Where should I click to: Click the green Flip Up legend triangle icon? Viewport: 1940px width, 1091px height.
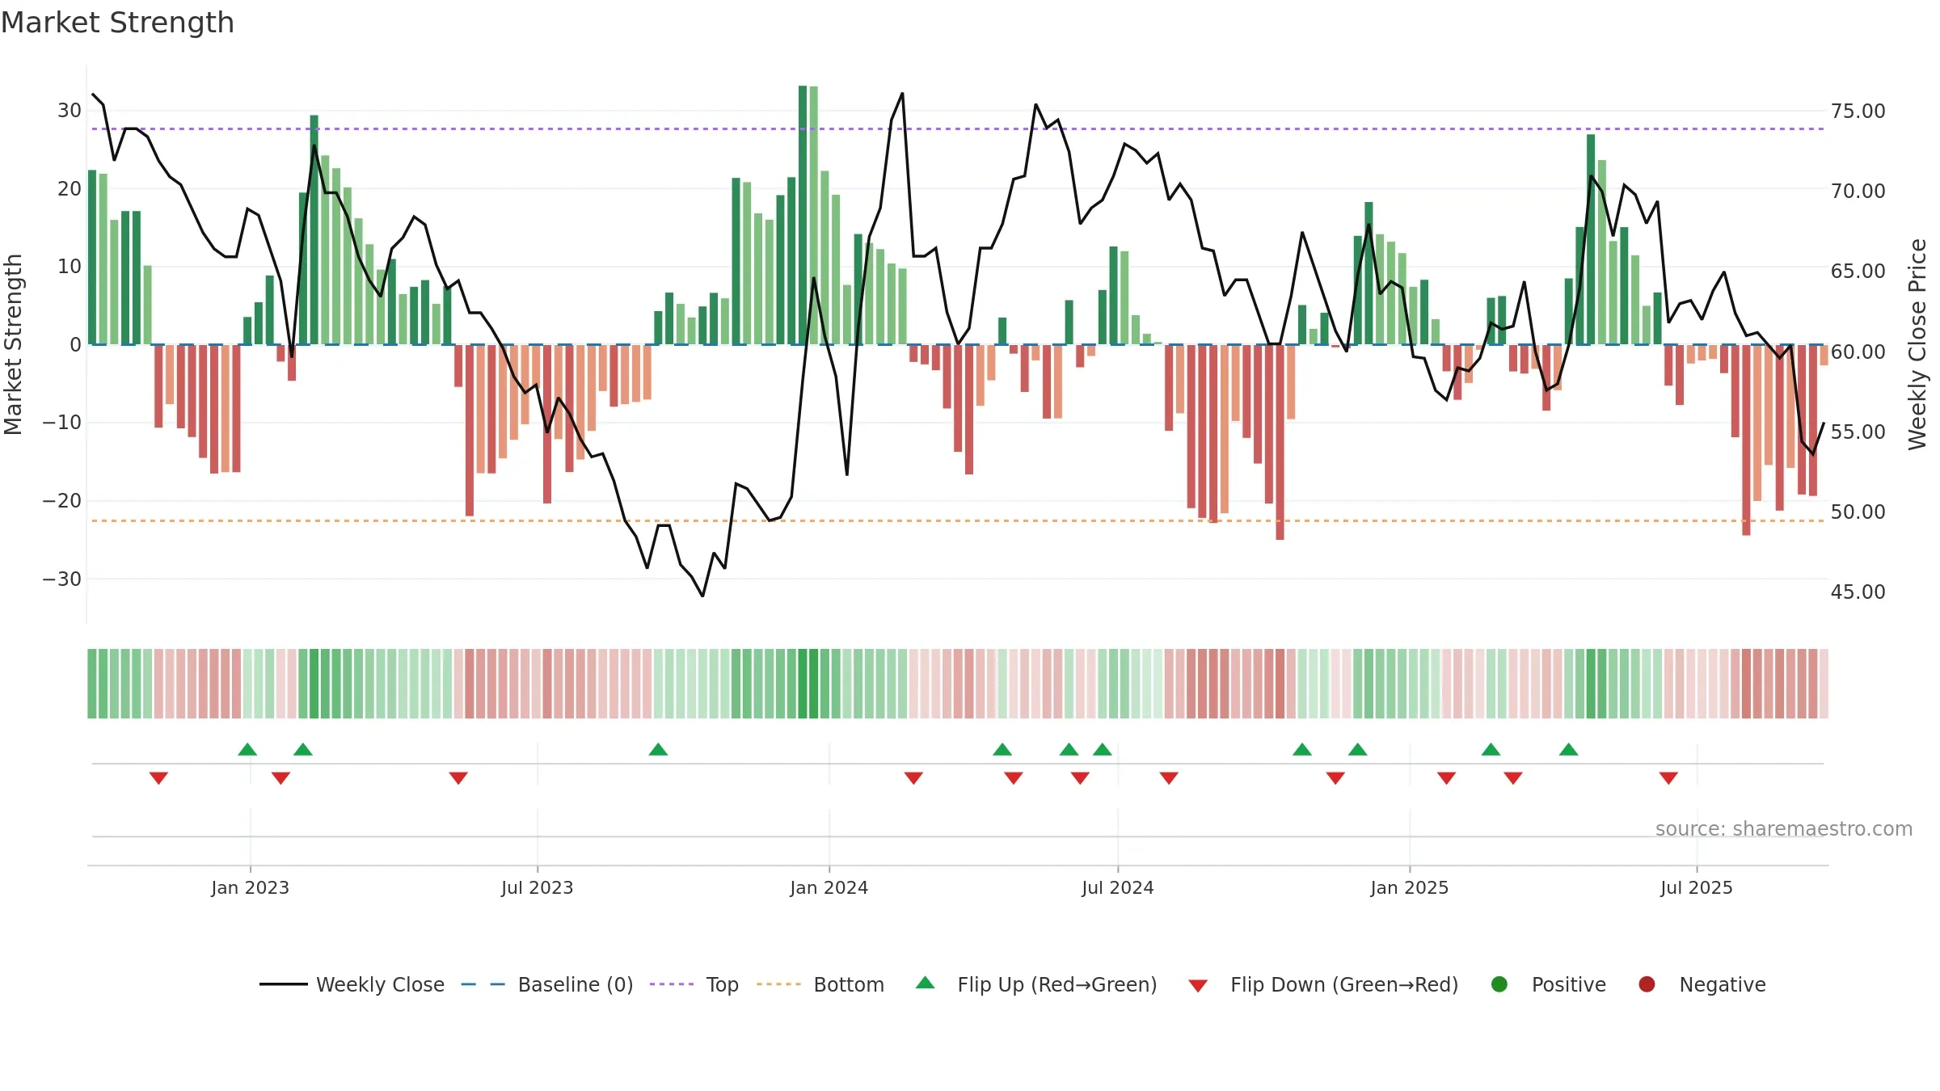coord(926,983)
